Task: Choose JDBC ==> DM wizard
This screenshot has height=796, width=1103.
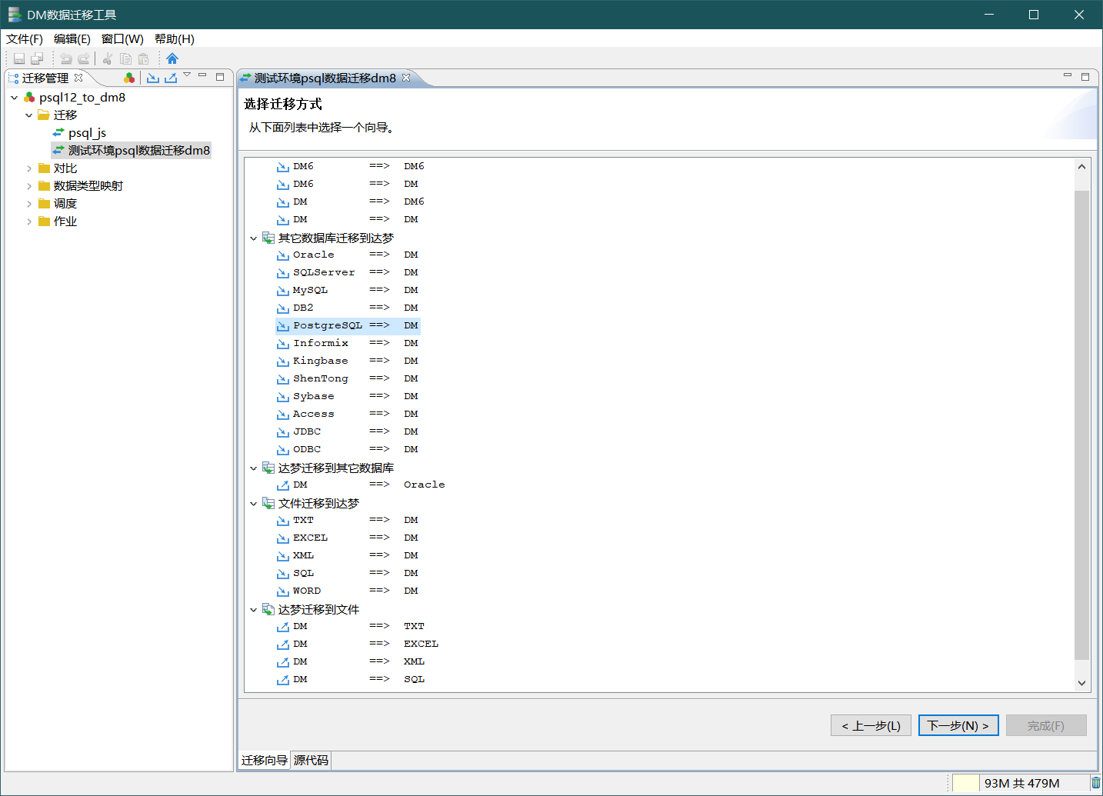Action: coord(348,431)
